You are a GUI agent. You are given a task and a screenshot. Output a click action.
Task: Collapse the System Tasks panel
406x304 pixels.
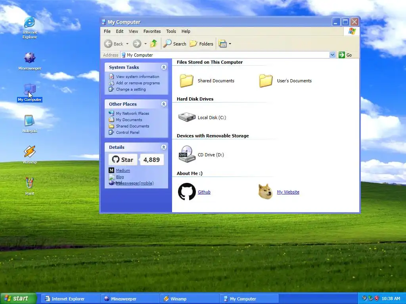164,67
